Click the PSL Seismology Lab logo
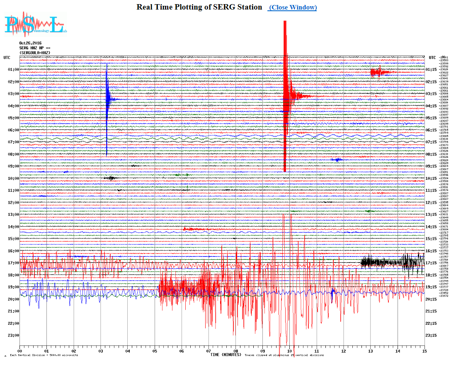456x372 pixels. coord(35,25)
